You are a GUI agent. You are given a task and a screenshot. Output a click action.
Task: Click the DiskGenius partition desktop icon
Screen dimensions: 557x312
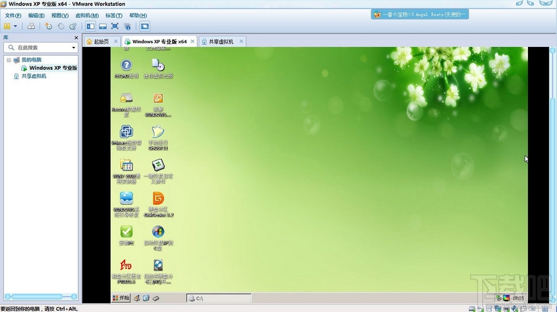tap(158, 204)
